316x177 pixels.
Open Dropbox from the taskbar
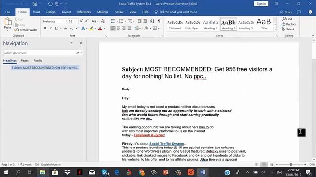pos(67,172)
